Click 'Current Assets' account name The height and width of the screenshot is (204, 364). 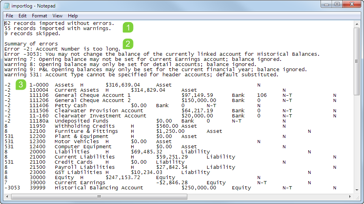[x=77, y=90]
